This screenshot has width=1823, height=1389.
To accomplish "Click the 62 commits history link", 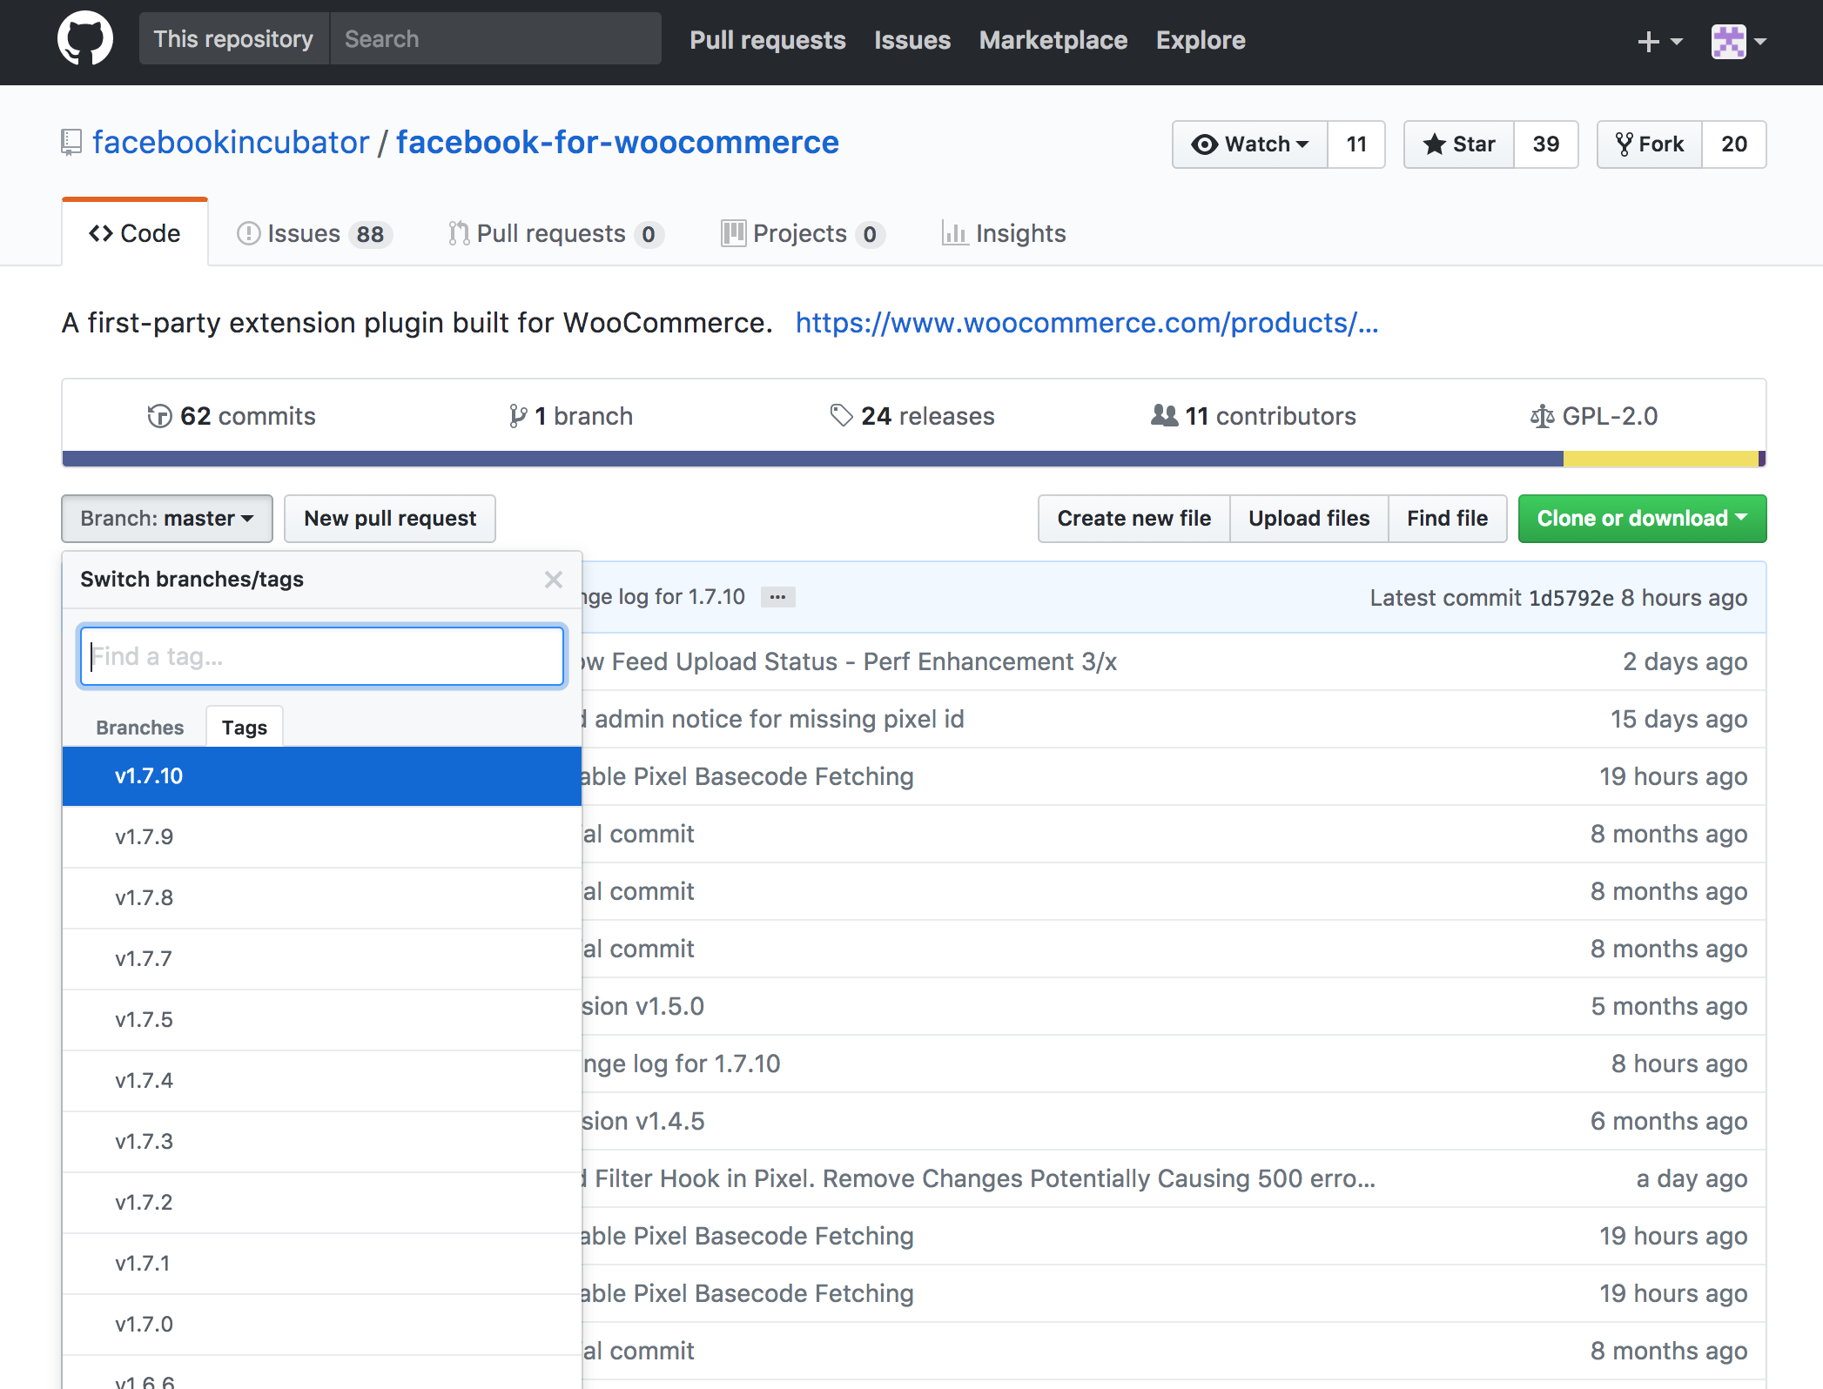I will (231, 416).
